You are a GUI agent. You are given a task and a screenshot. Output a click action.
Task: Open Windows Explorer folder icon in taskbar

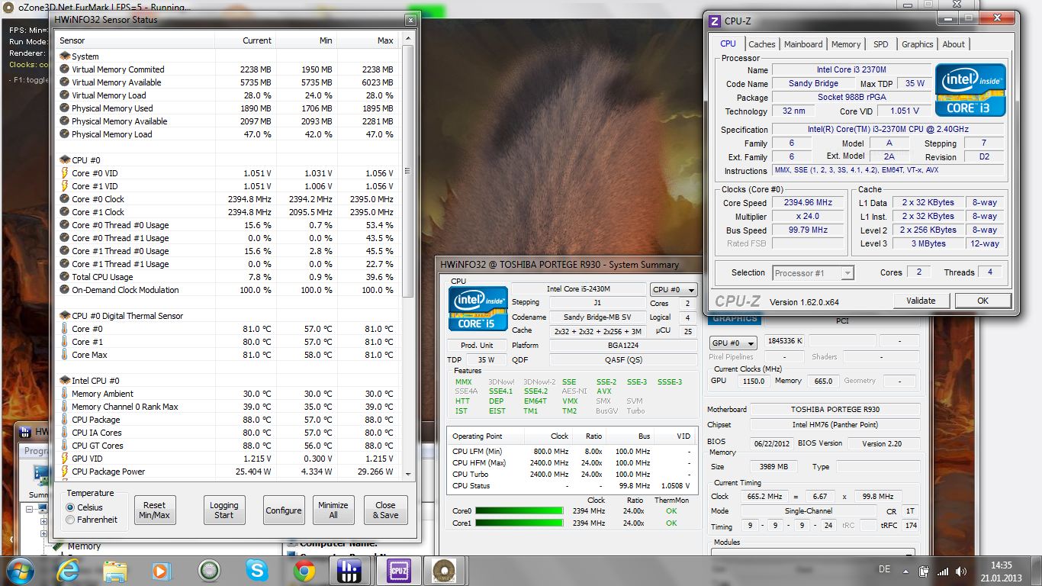(x=115, y=571)
